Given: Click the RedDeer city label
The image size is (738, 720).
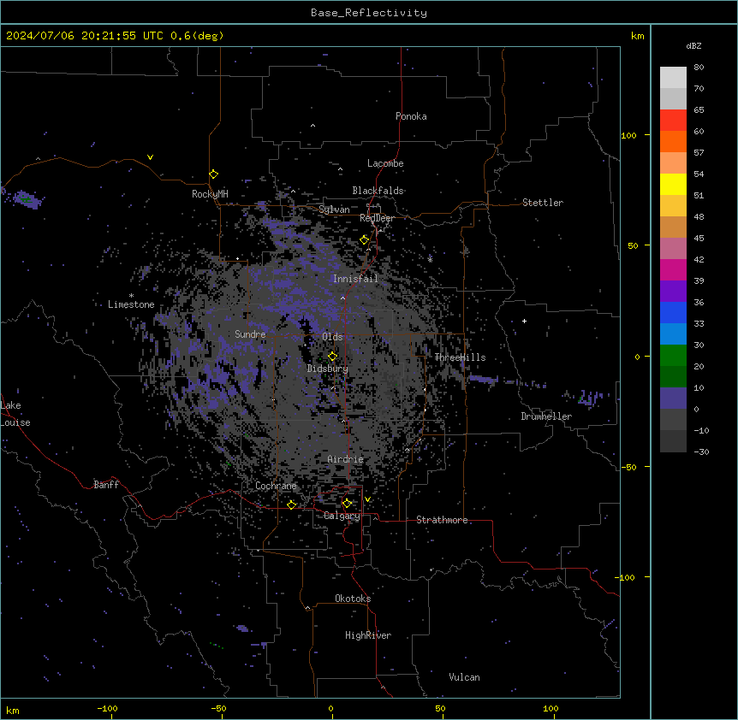Looking at the screenshot, I should tap(377, 218).
